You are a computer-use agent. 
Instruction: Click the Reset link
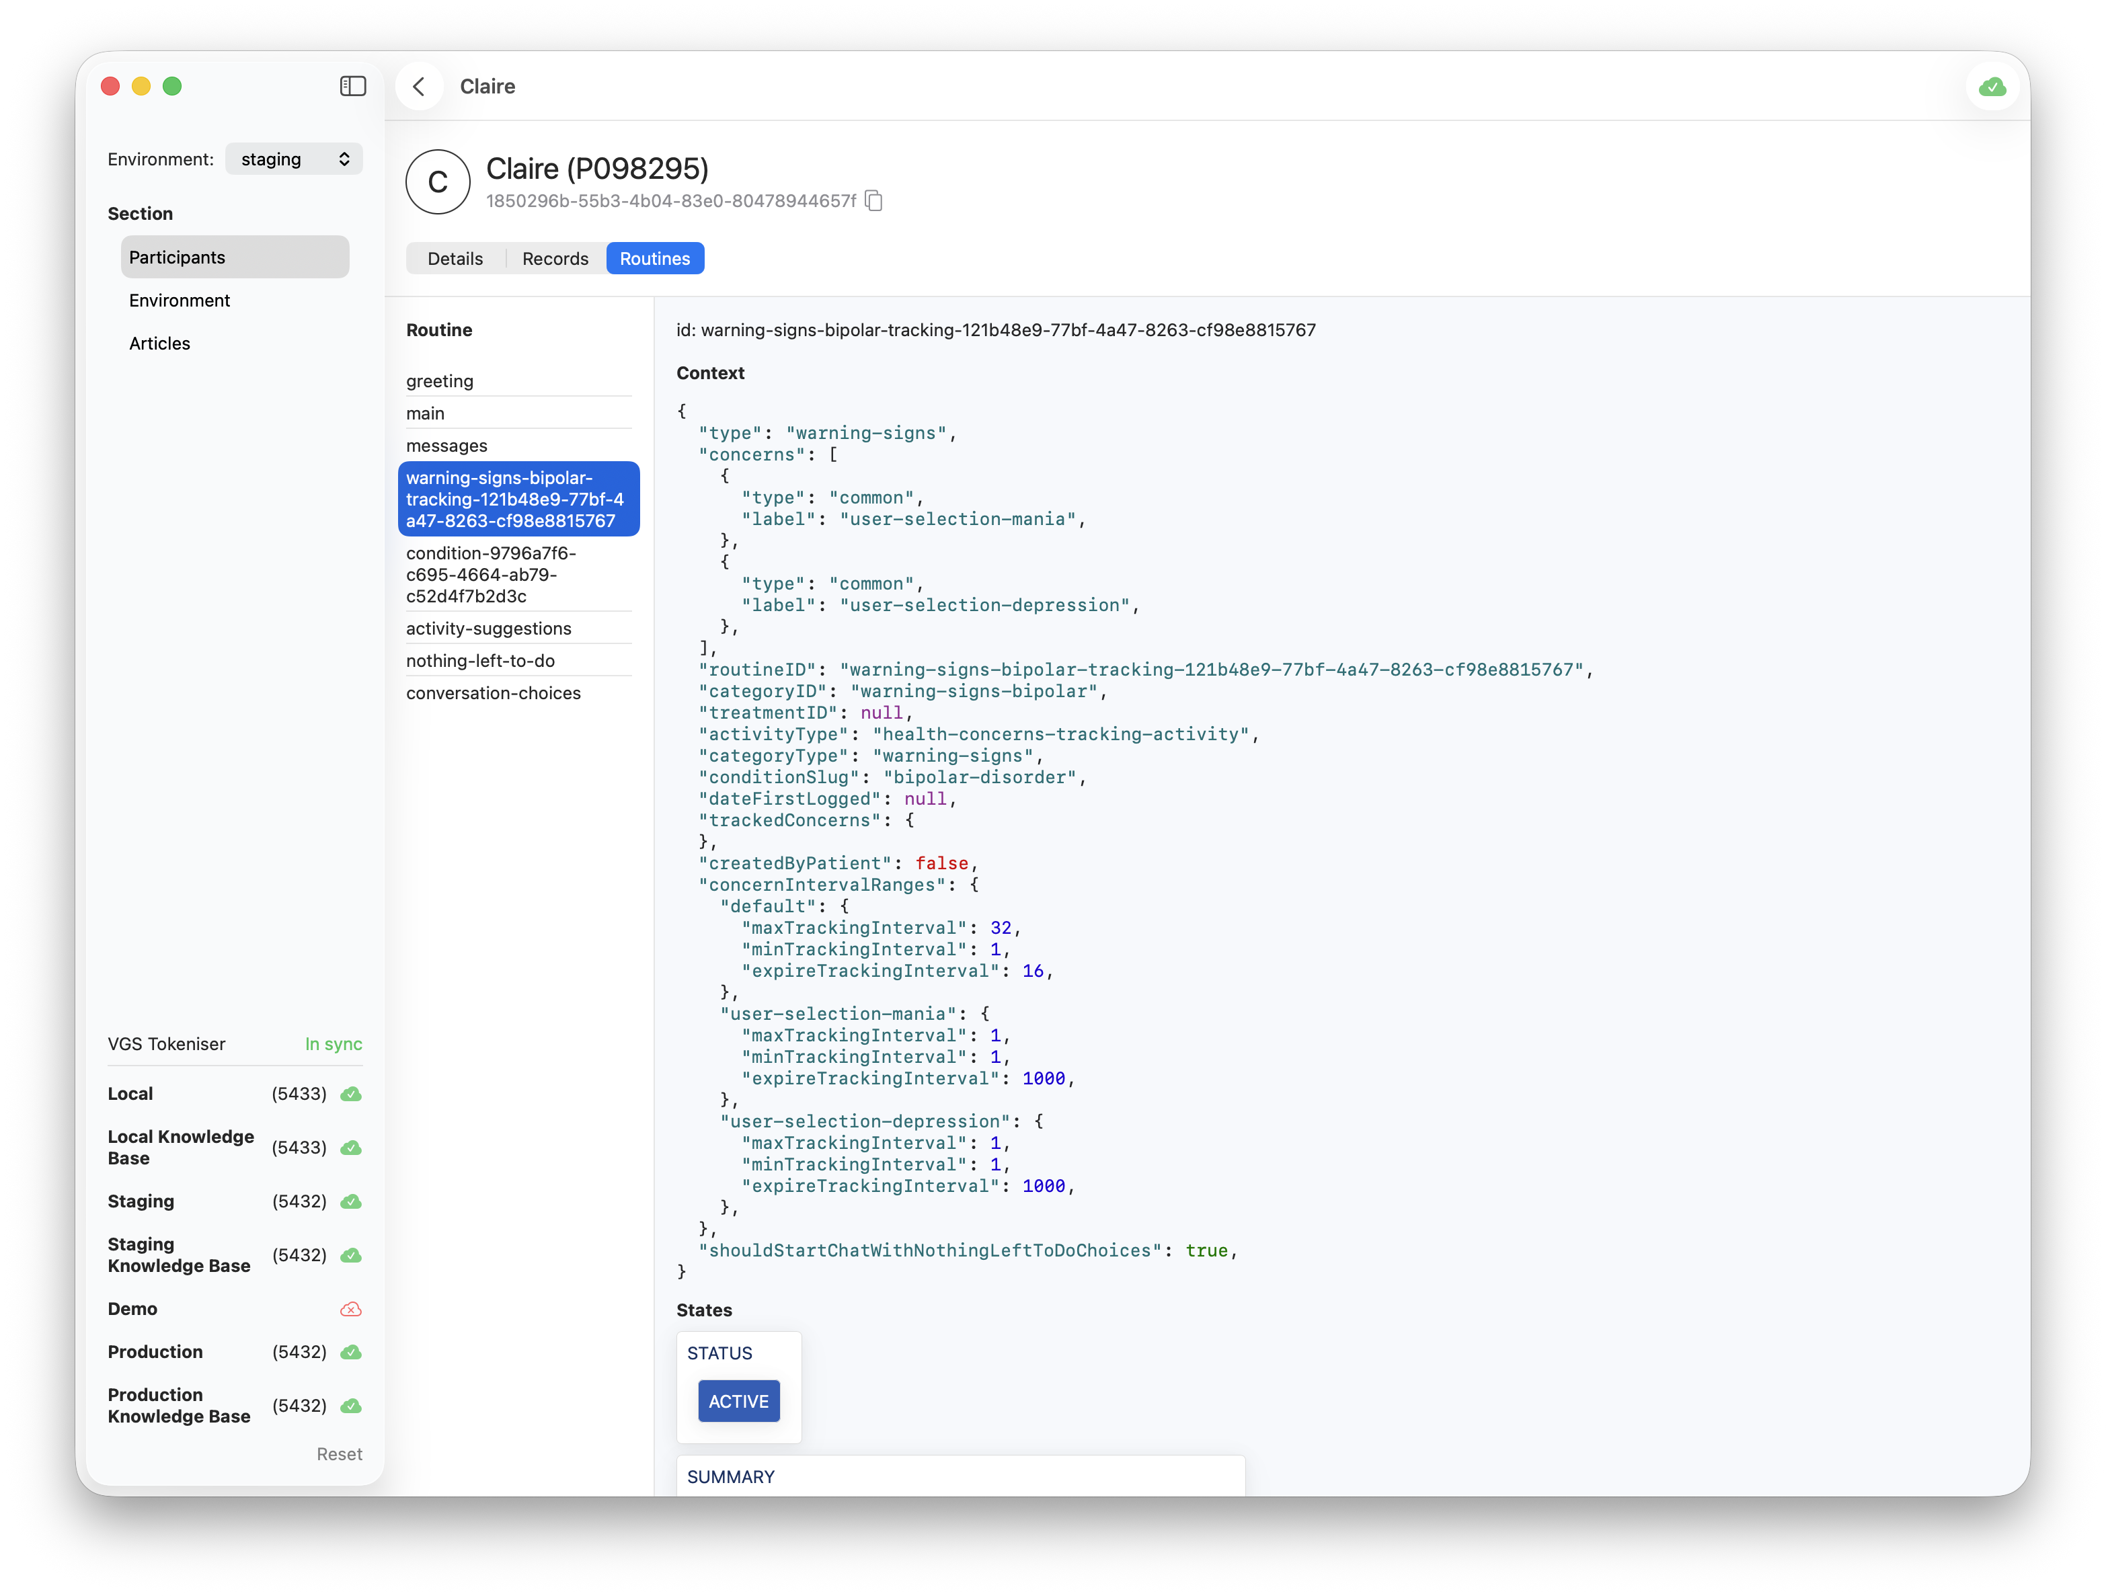pyautogui.click(x=339, y=1454)
